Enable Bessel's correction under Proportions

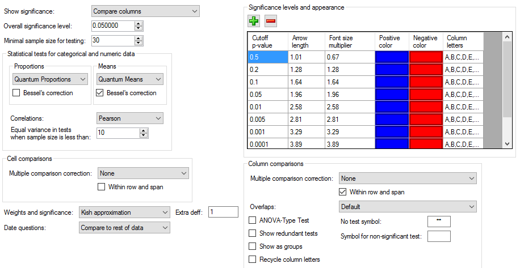coord(16,93)
